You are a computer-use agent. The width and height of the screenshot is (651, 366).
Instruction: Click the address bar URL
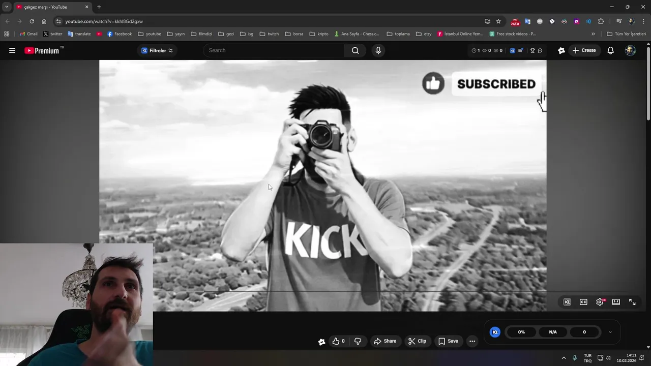tap(104, 21)
